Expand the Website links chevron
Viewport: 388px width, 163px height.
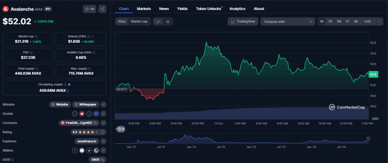pos(103,105)
